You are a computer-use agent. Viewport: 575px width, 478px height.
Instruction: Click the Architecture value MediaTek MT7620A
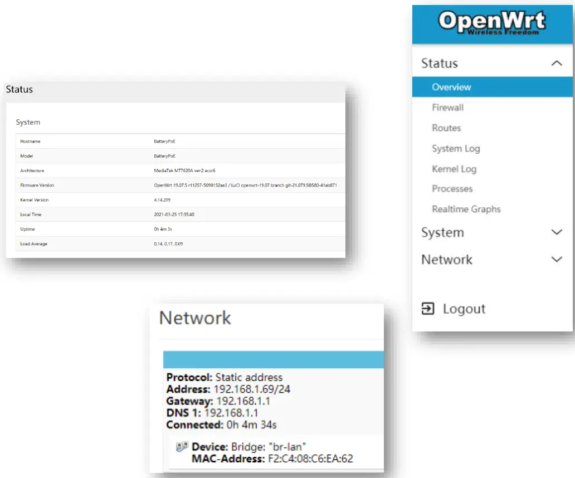(x=184, y=170)
